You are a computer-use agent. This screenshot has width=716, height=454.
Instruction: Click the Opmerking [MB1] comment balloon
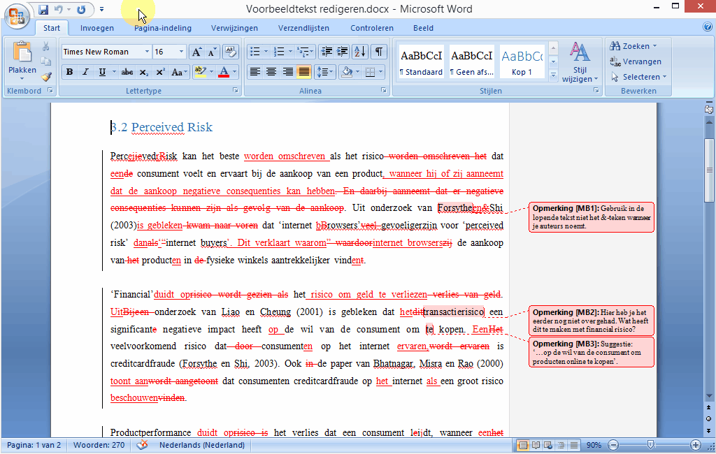(591, 217)
